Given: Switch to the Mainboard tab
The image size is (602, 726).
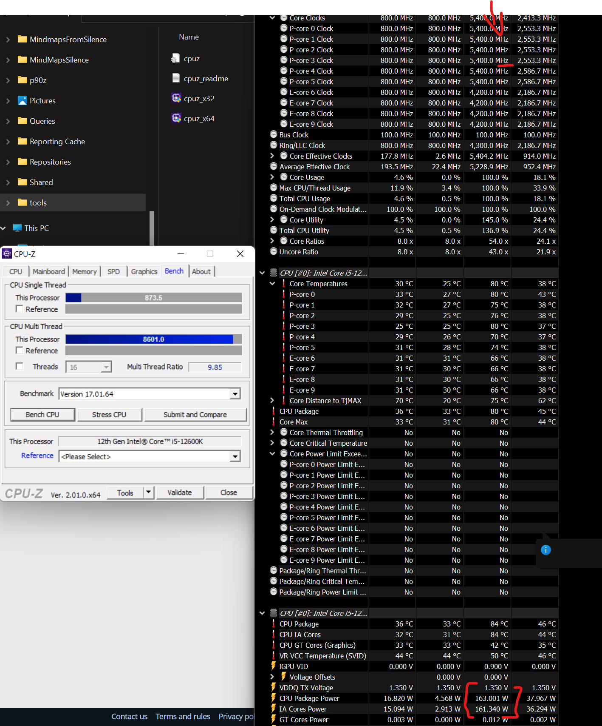Looking at the screenshot, I should pos(49,271).
